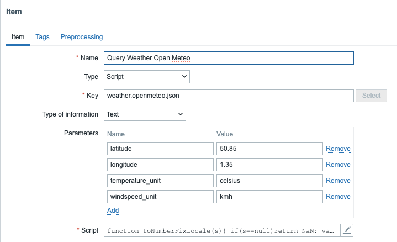Open the Preprocessing tab
Screen dimensions: 397x242
[x=82, y=37]
